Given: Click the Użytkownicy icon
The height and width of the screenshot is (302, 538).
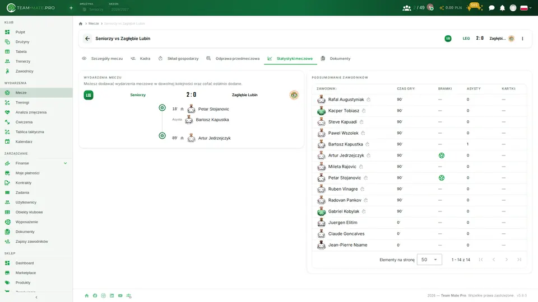Looking at the screenshot, I should [x=7, y=202].
